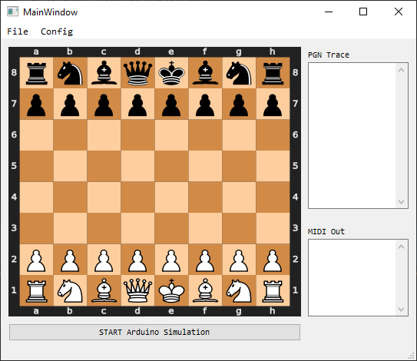Screen dimensions: 417x361
Task: Select the white rook on h1
Action: (x=273, y=291)
